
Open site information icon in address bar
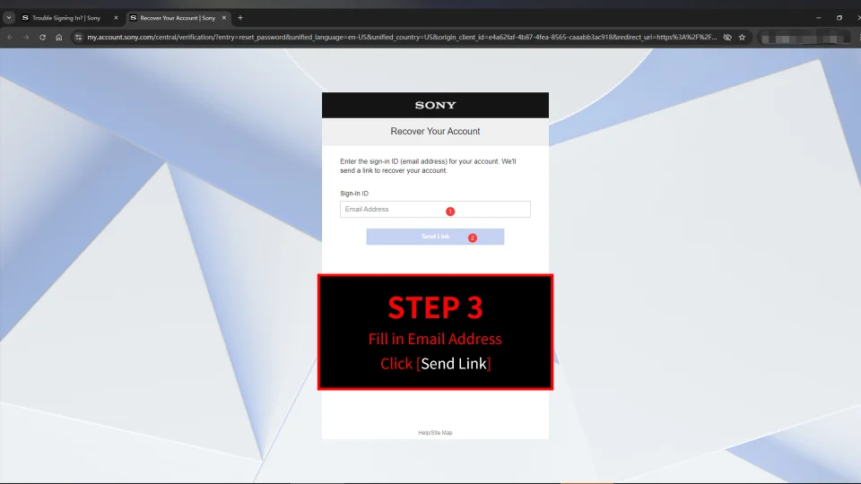coord(78,38)
